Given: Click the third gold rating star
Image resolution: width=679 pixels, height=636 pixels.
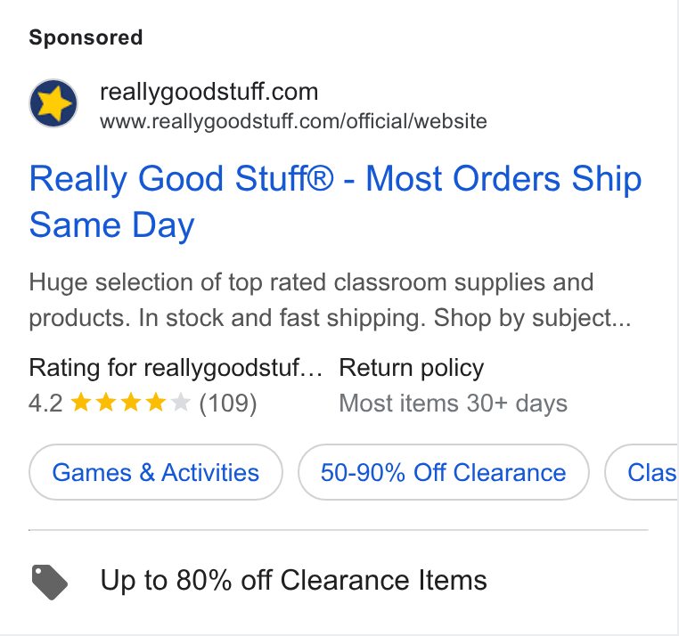Looking at the screenshot, I should click(131, 403).
